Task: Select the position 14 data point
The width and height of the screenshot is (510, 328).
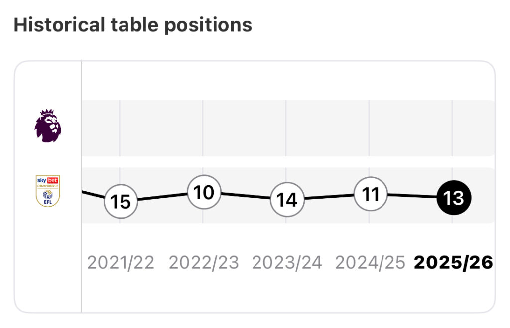Action: tap(286, 200)
